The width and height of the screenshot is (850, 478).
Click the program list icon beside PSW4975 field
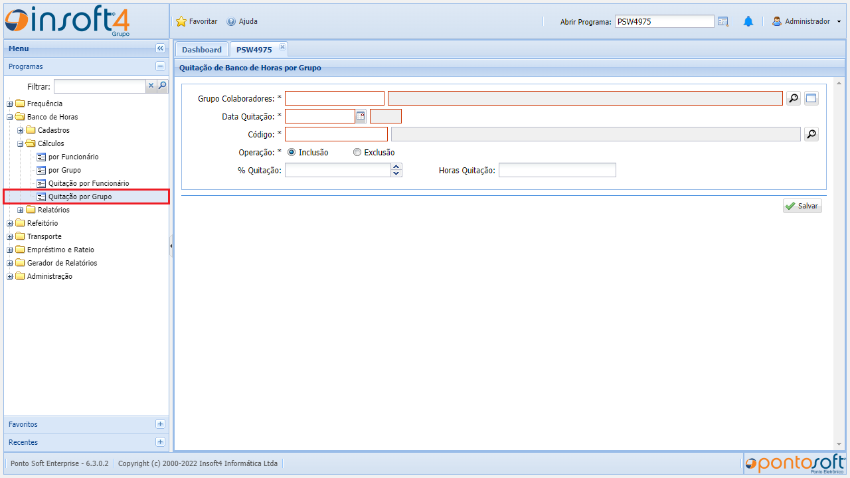coord(723,21)
